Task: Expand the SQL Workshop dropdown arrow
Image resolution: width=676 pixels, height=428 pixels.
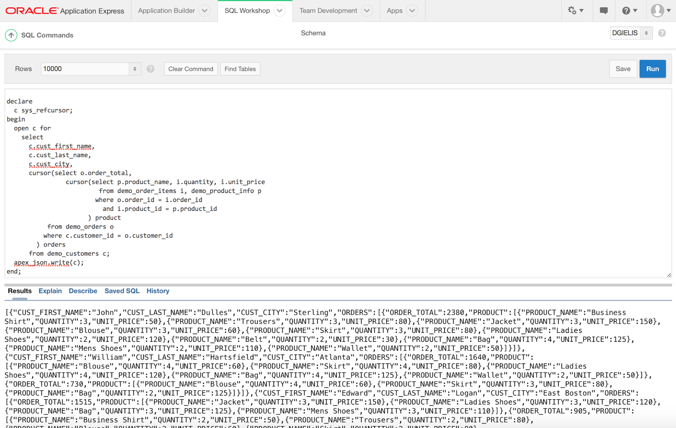Action: click(x=279, y=11)
